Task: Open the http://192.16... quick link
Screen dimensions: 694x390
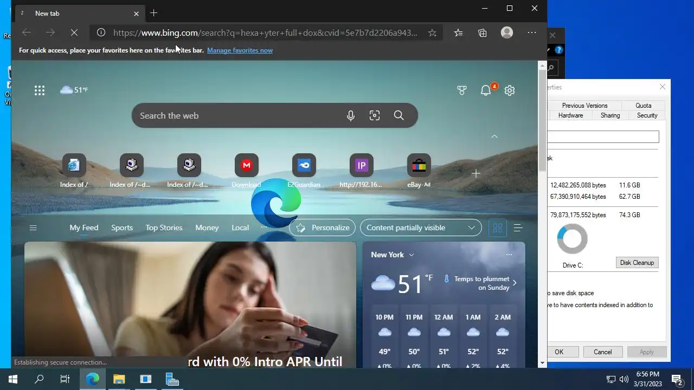Action: pyautogui.click(x=361, y=171)
